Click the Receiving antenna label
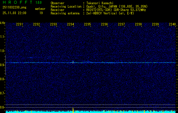Screen dimensions: 178x113 point(65,13)
